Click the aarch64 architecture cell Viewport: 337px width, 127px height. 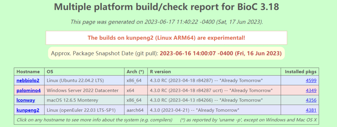point(135,110)
